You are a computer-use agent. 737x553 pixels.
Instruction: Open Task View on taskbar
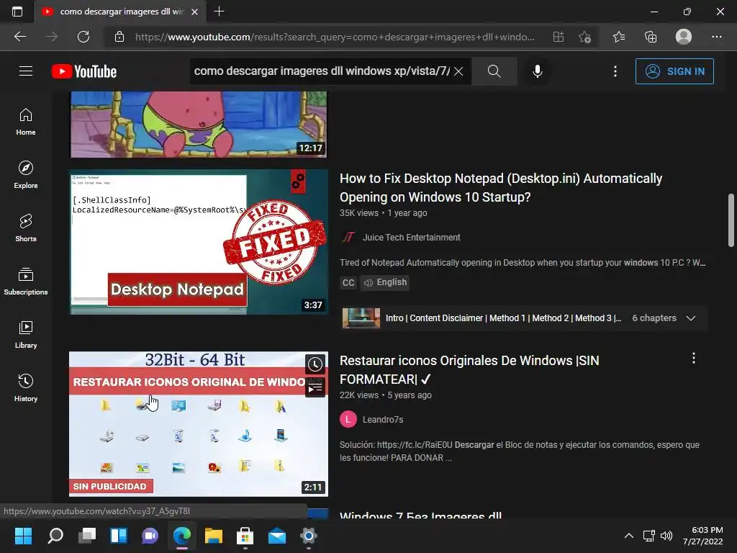(x=87, y=536)
